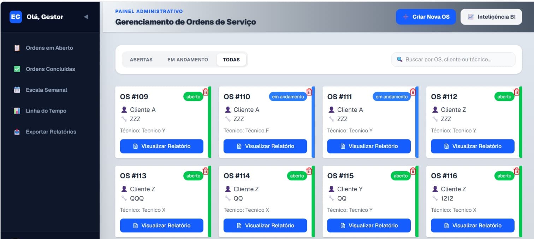View report for OS #115

369,226
